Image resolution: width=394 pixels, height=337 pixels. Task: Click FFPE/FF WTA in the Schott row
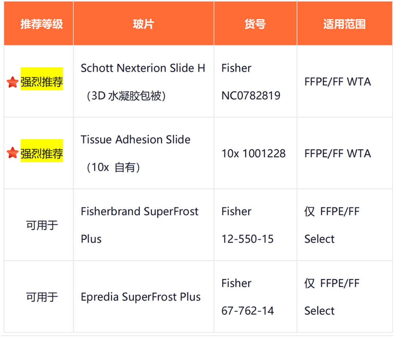[338, 82]
